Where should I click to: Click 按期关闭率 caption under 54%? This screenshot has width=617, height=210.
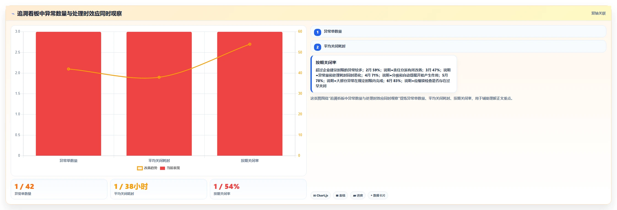[x=222, y=194]
